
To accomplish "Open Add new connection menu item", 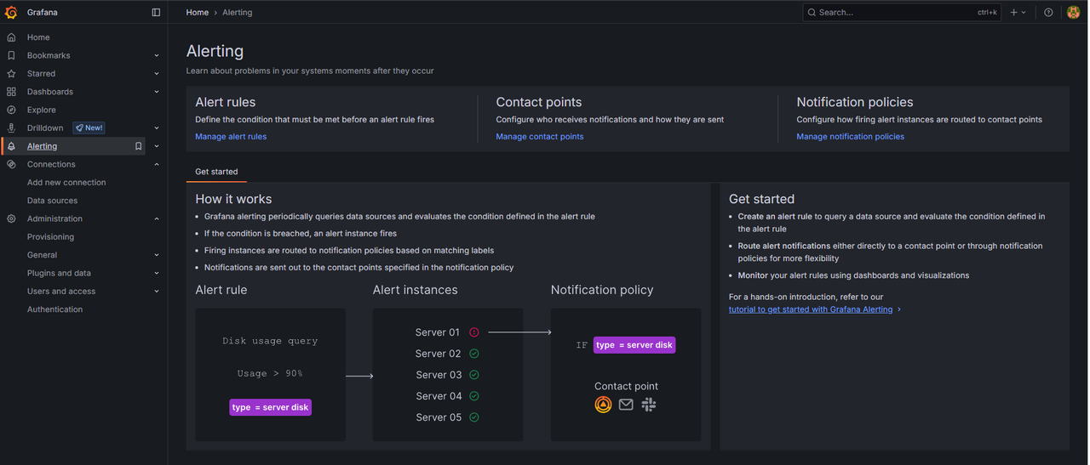I will [x=66, y=183].
